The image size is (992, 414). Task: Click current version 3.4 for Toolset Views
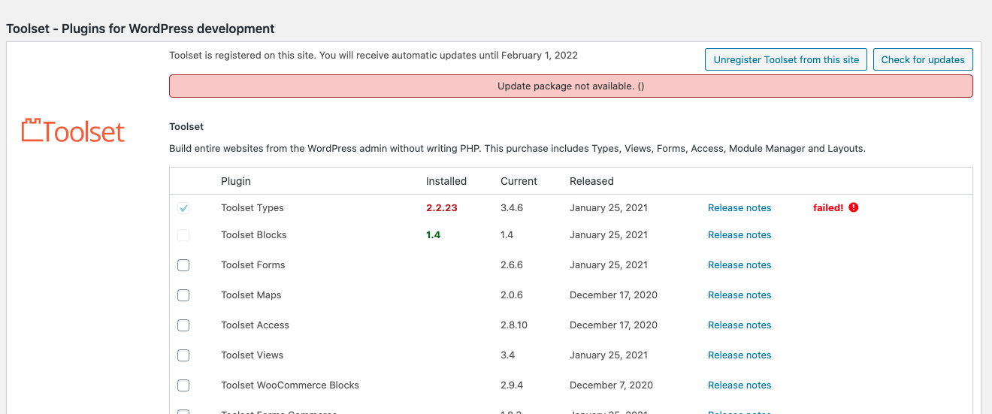point(507,355)
